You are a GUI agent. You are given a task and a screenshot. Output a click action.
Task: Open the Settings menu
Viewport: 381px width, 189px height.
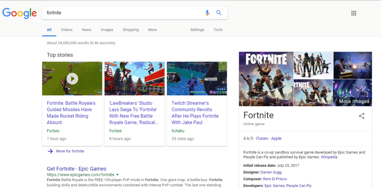[197, 30]
